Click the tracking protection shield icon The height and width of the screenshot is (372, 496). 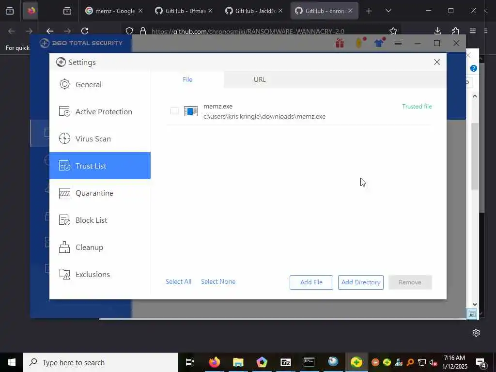click(129, 31)
